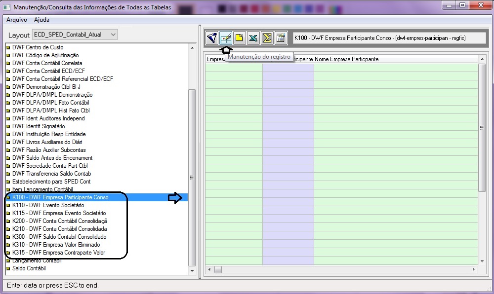Click the report list toolbar icon
The image size is (494, 294).
pyautogui.click(x=281, y=38)
